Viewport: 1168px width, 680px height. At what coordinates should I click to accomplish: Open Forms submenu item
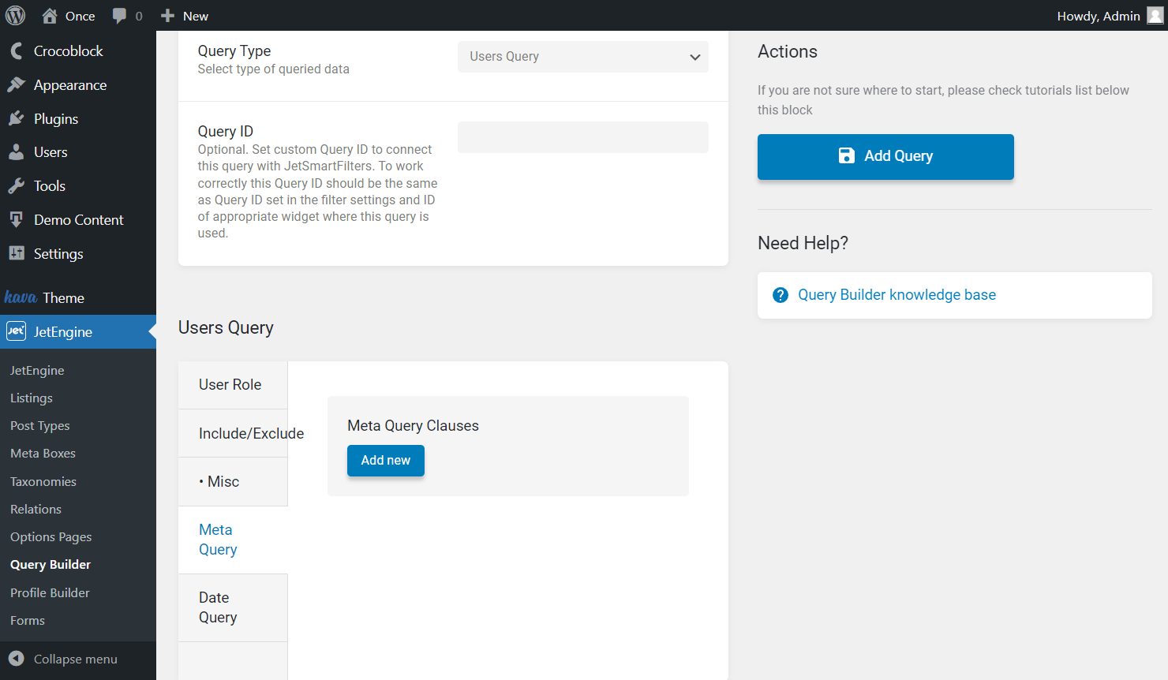[28, 621]
